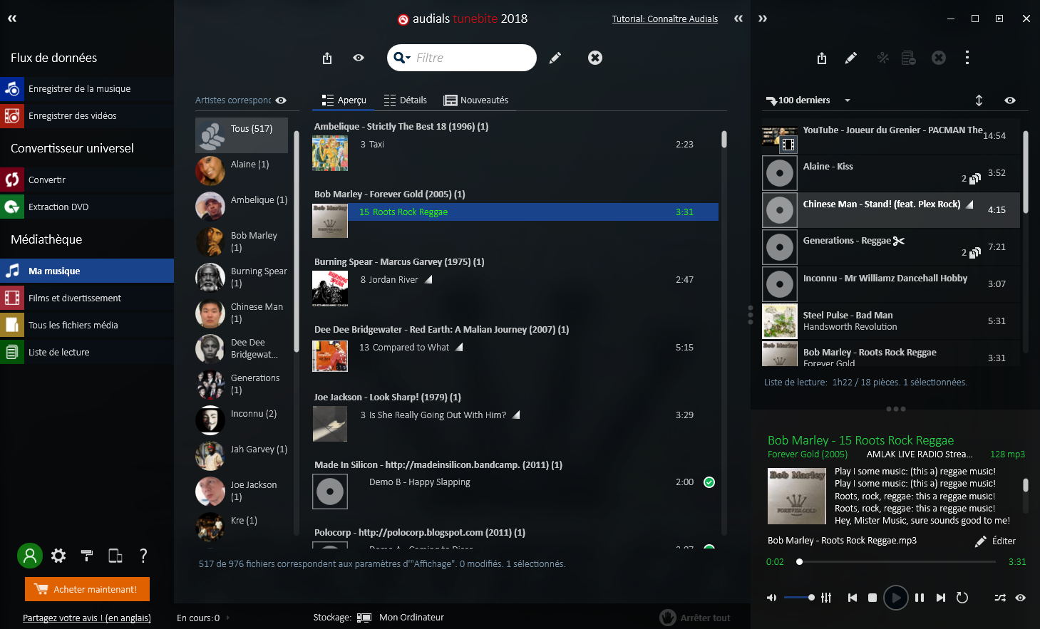Toggle the eye visibility icon near Artistes correspondants
1040x629 pixels.
pos(281,100)
